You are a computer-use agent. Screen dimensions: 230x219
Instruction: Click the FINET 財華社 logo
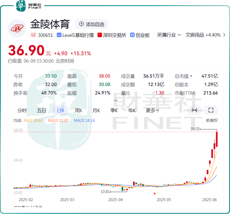click(29, 6)
